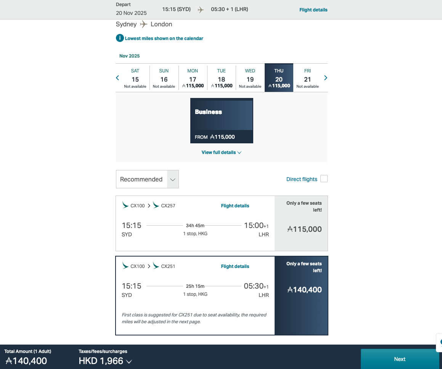The width and height of the screenshot is (442, 369).
Task: Click the 15:00+1 arrival time
Action: click(x=256, y=225)
